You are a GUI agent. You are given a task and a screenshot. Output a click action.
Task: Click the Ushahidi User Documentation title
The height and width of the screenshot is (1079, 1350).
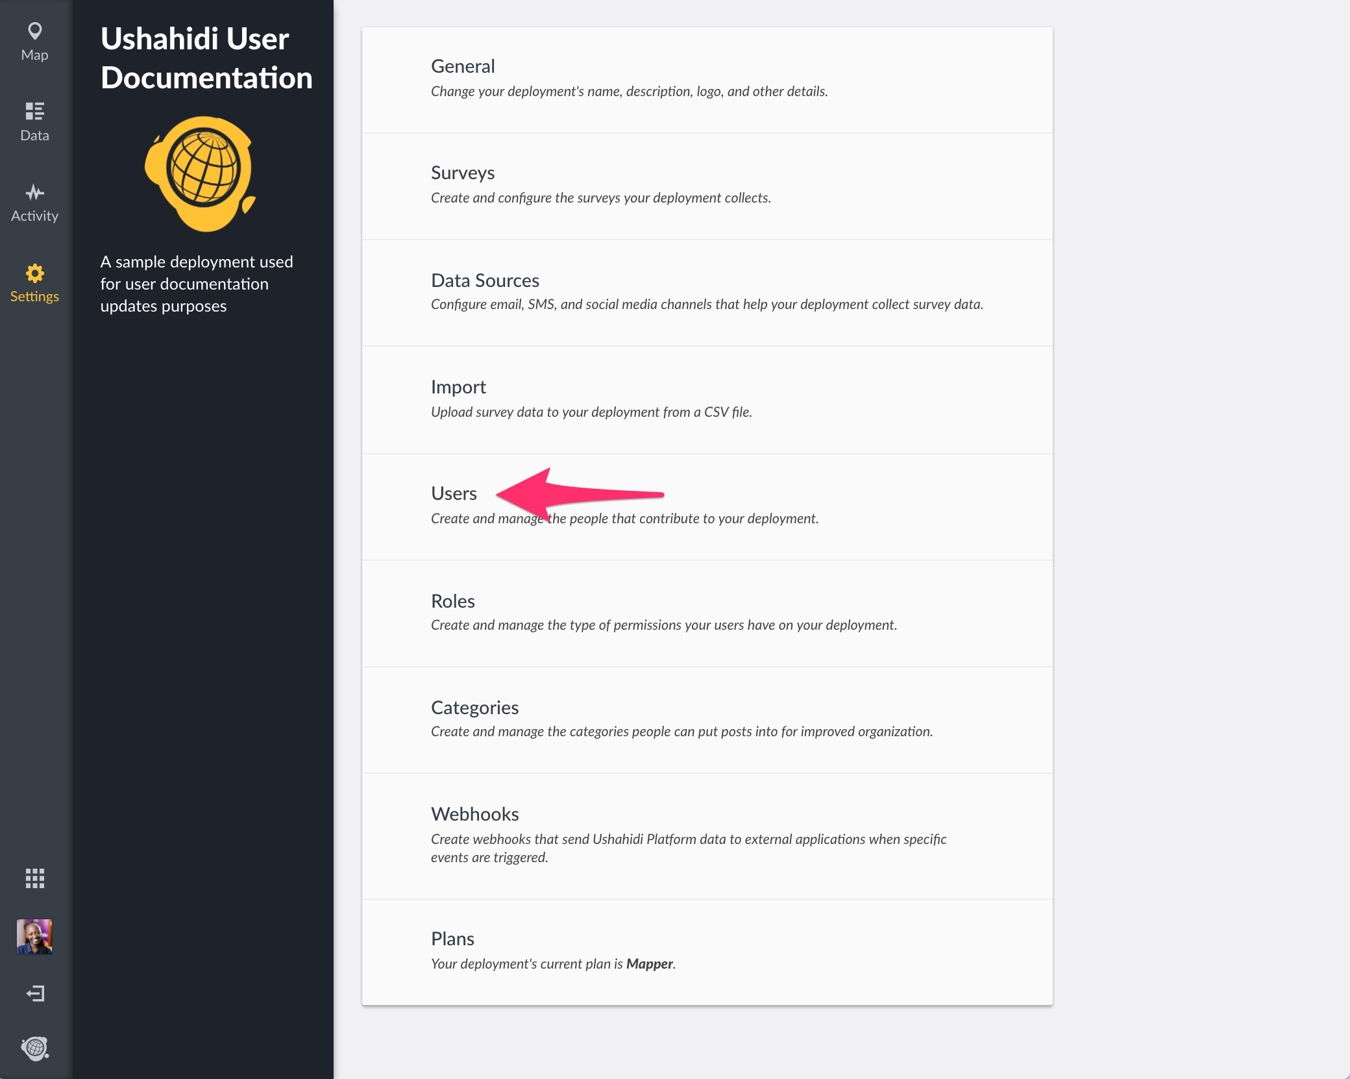point(206,58)
